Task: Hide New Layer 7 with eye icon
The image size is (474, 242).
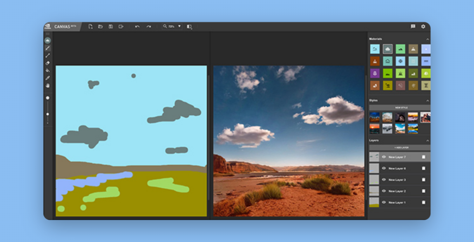Action: (x=384, y=157)
